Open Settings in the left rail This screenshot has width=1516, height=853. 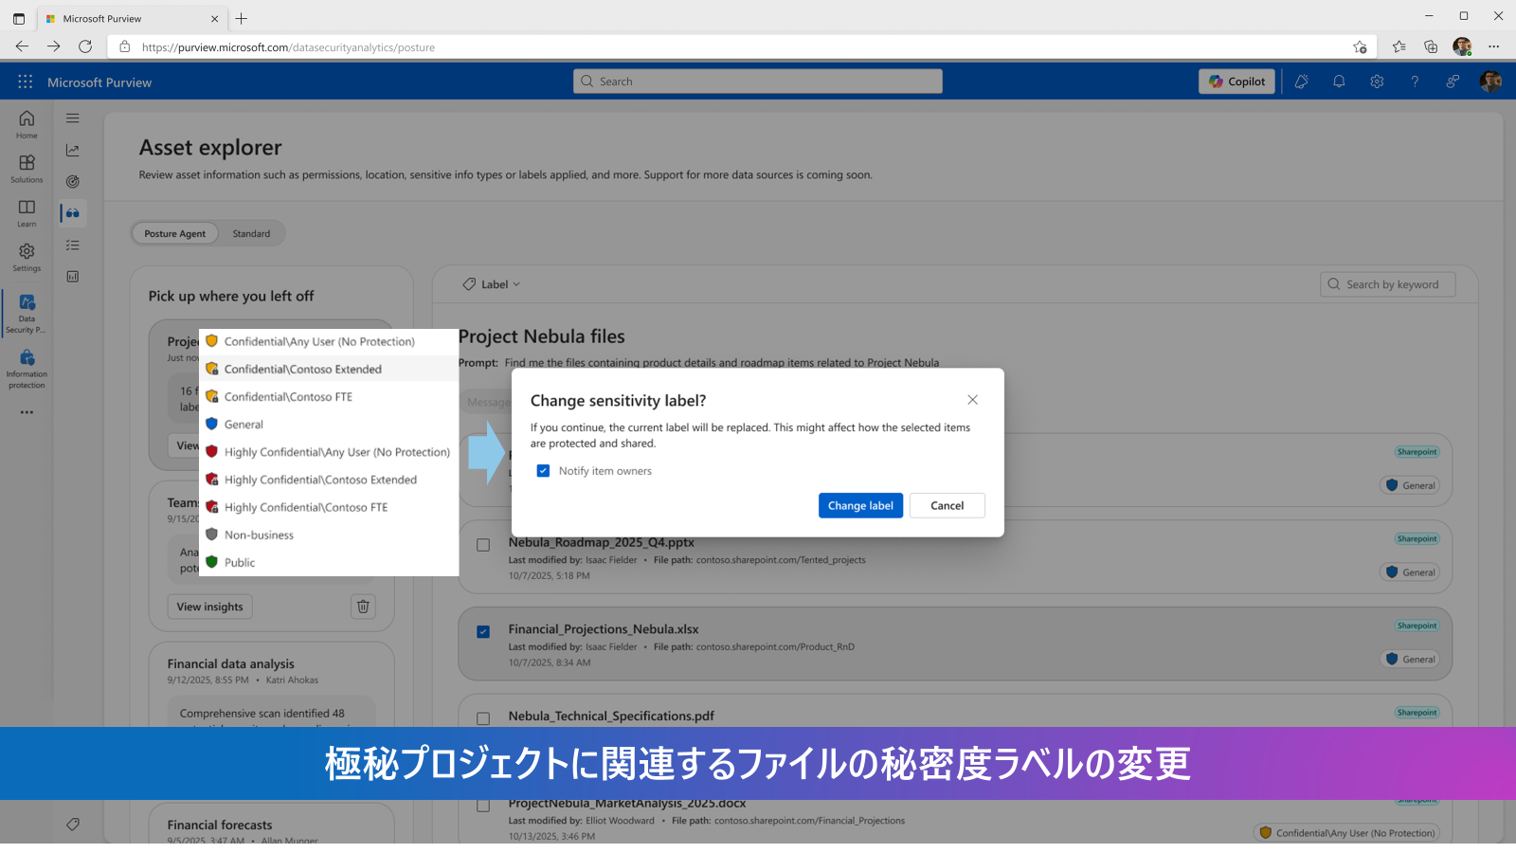[27, 257]
